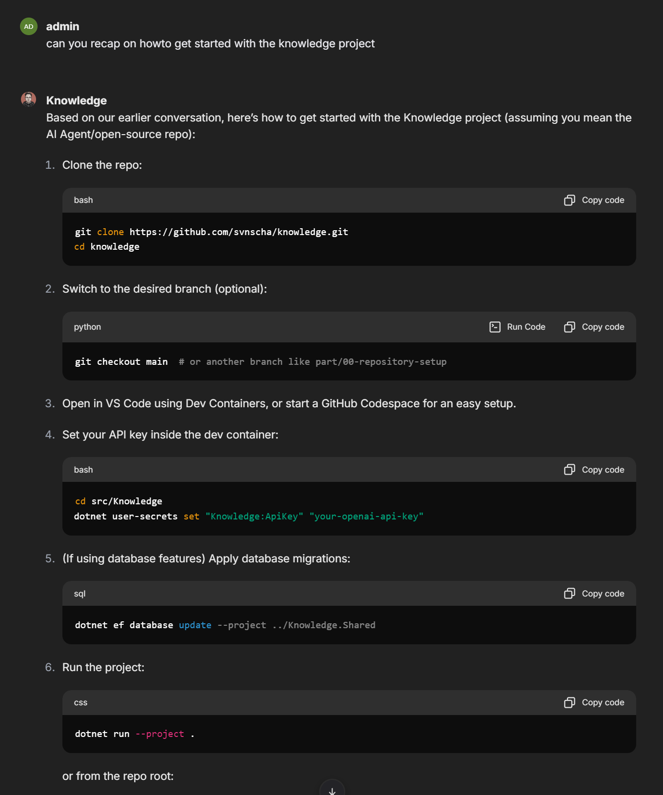Copy the dotnet run css code
Screen dimensions: 663x795
tap(594, 702)
